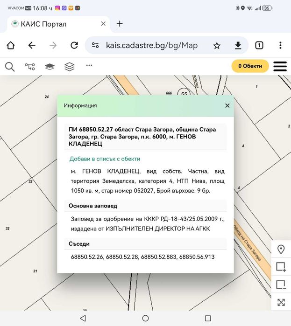Tap the Android recent apps square
Image resolution: width=291 pixels, height=326 pixels.
click(208, 318)
